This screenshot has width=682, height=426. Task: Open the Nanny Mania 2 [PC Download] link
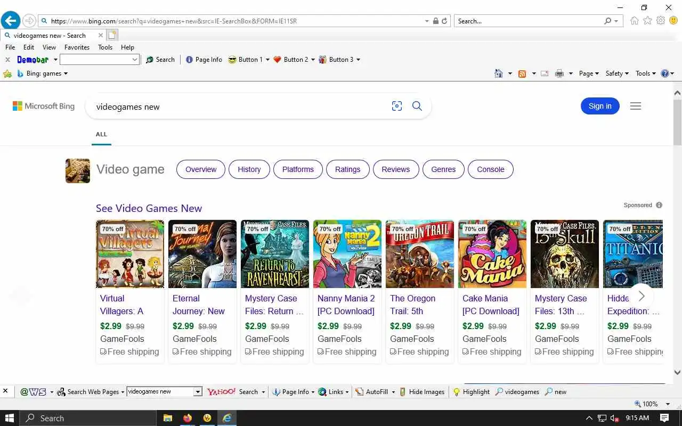pyautogui.click(x=346, y=305)
